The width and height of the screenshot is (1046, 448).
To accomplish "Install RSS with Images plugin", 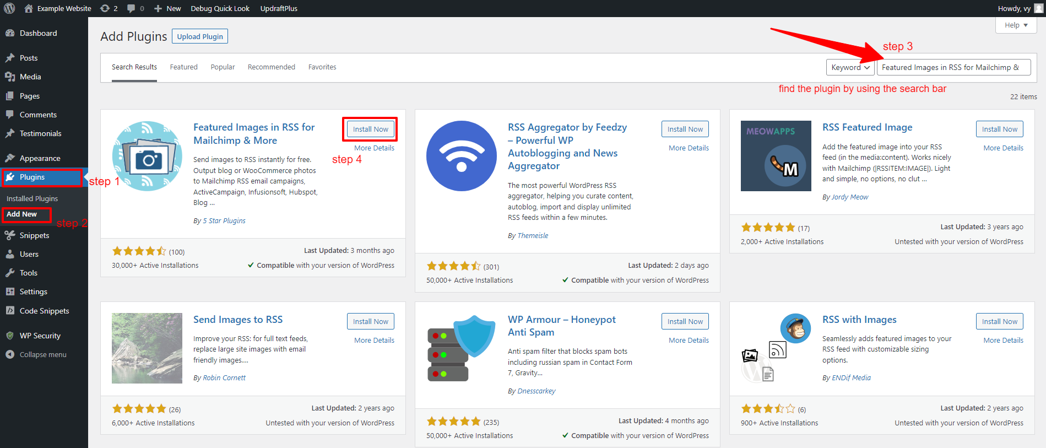I will pos(1000,321).
